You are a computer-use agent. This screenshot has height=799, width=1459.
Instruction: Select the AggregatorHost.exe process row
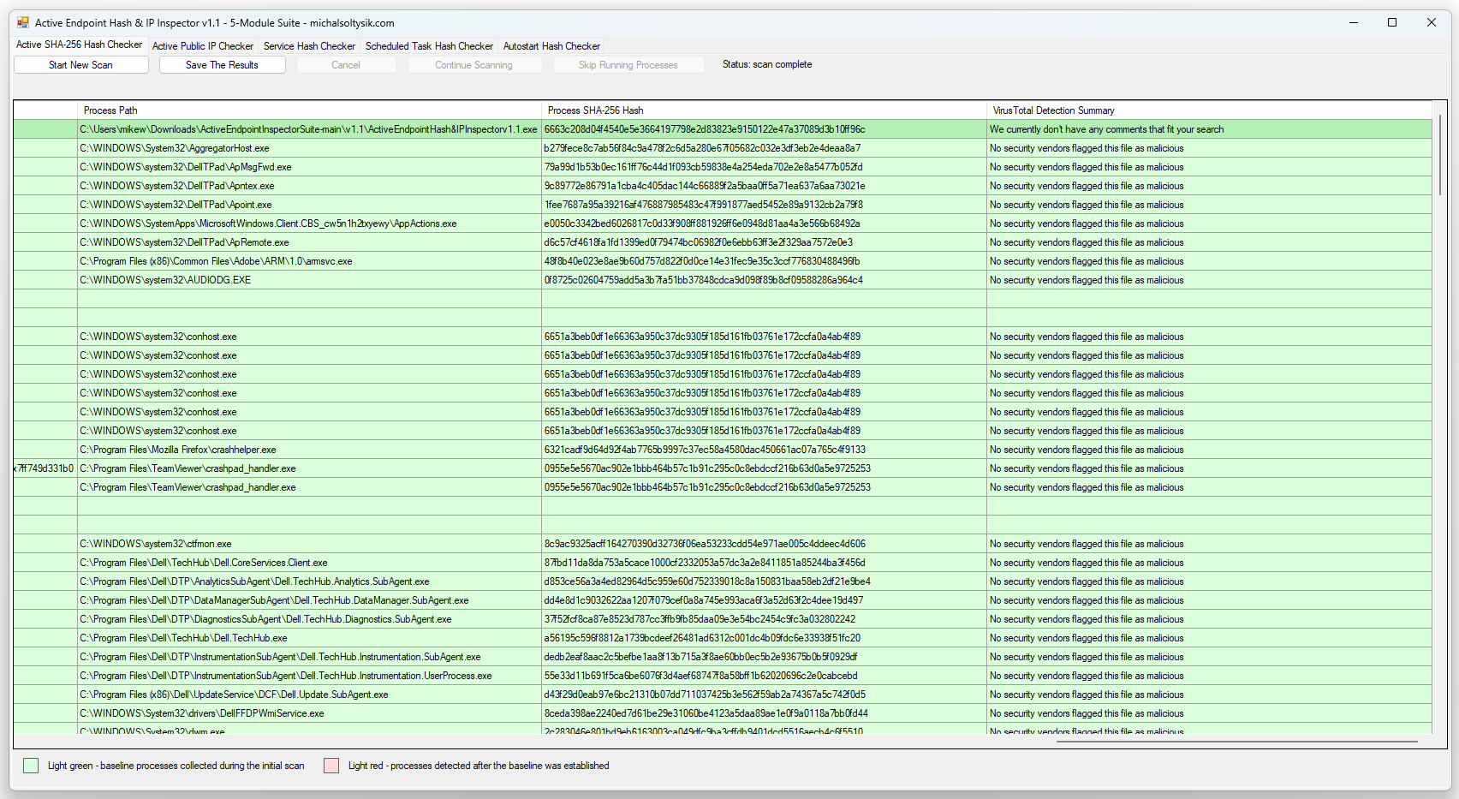(175, 148)
